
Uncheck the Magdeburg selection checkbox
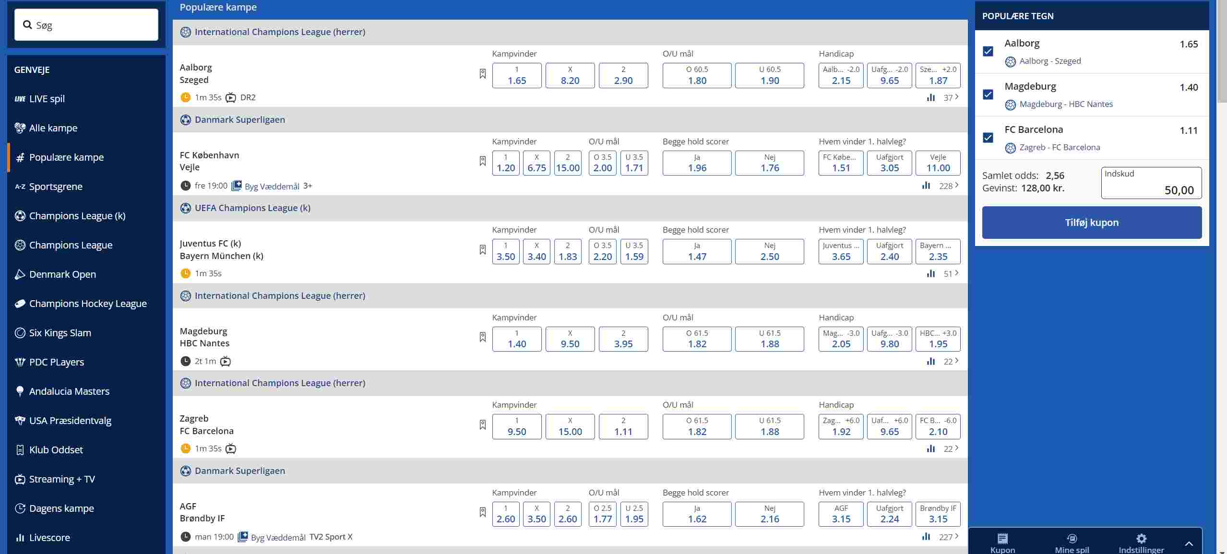[x=988, y=94]
